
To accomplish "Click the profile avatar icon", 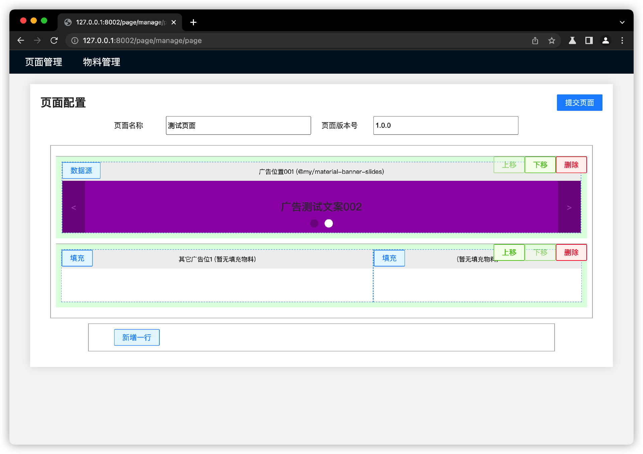I will tap(605, 41).
